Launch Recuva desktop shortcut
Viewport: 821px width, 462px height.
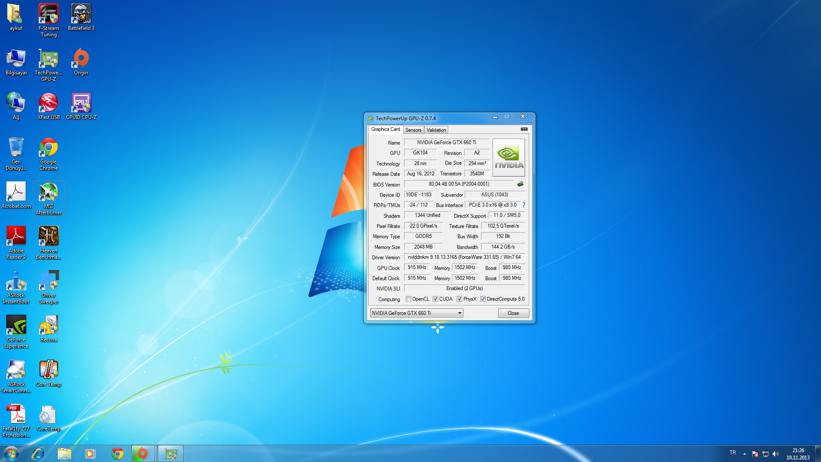(x=49, y=329)
